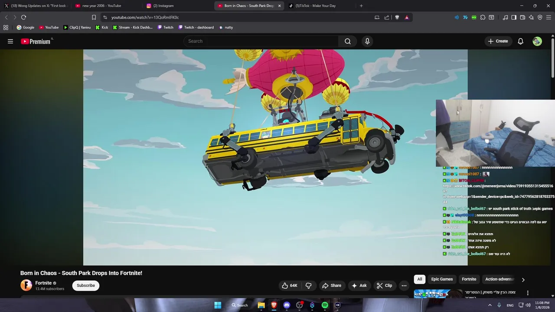Select the Epic Games filter chip
This screenshot has height=312, width=555.
pos(442,279)
